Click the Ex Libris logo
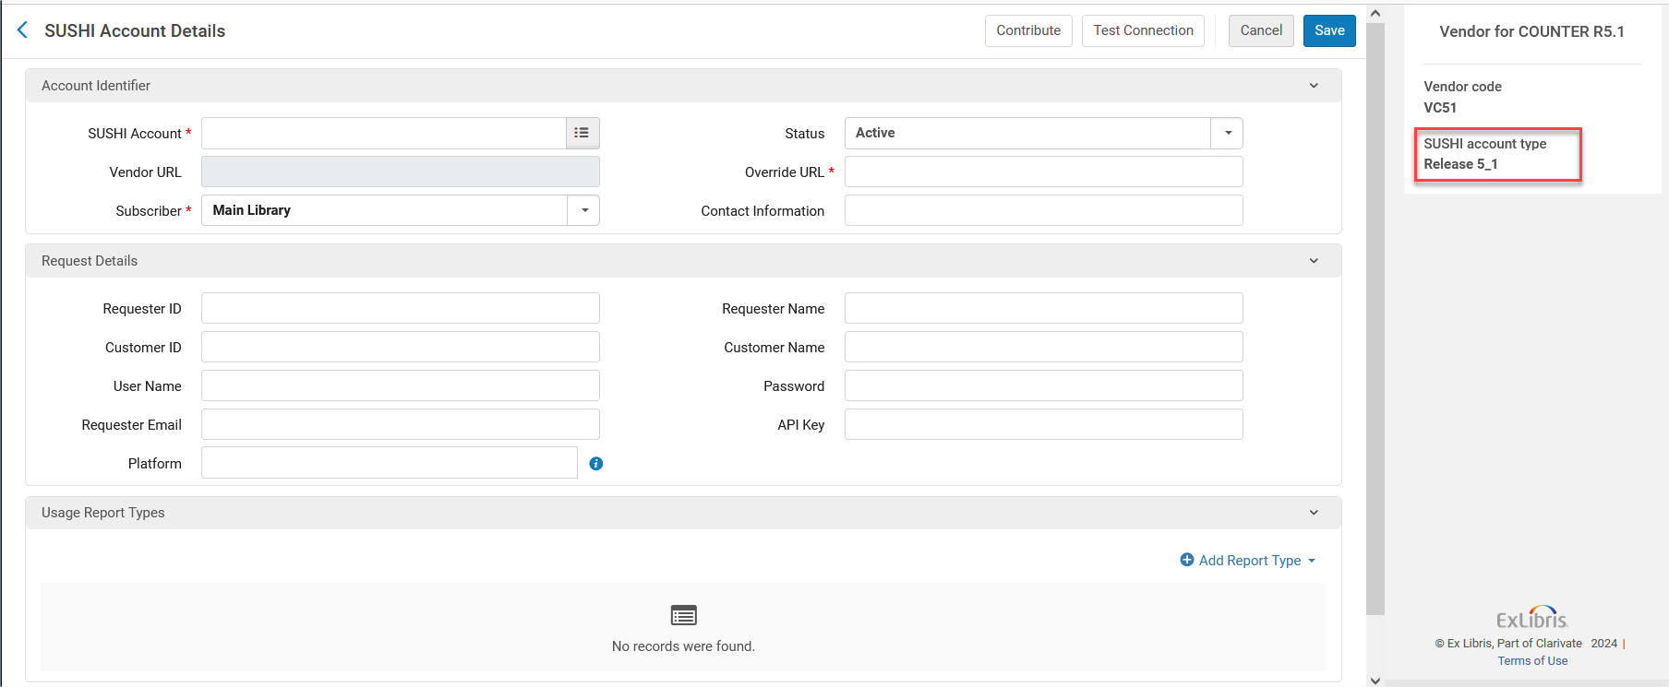This screenshot has width=1669, height=687. [1532, 617]
